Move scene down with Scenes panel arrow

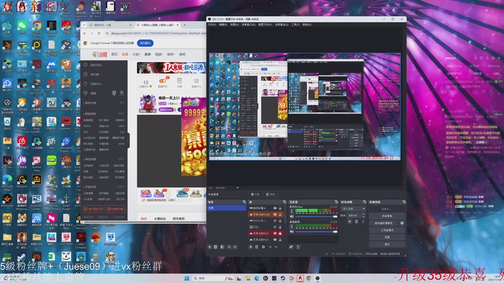click(235, 247)
